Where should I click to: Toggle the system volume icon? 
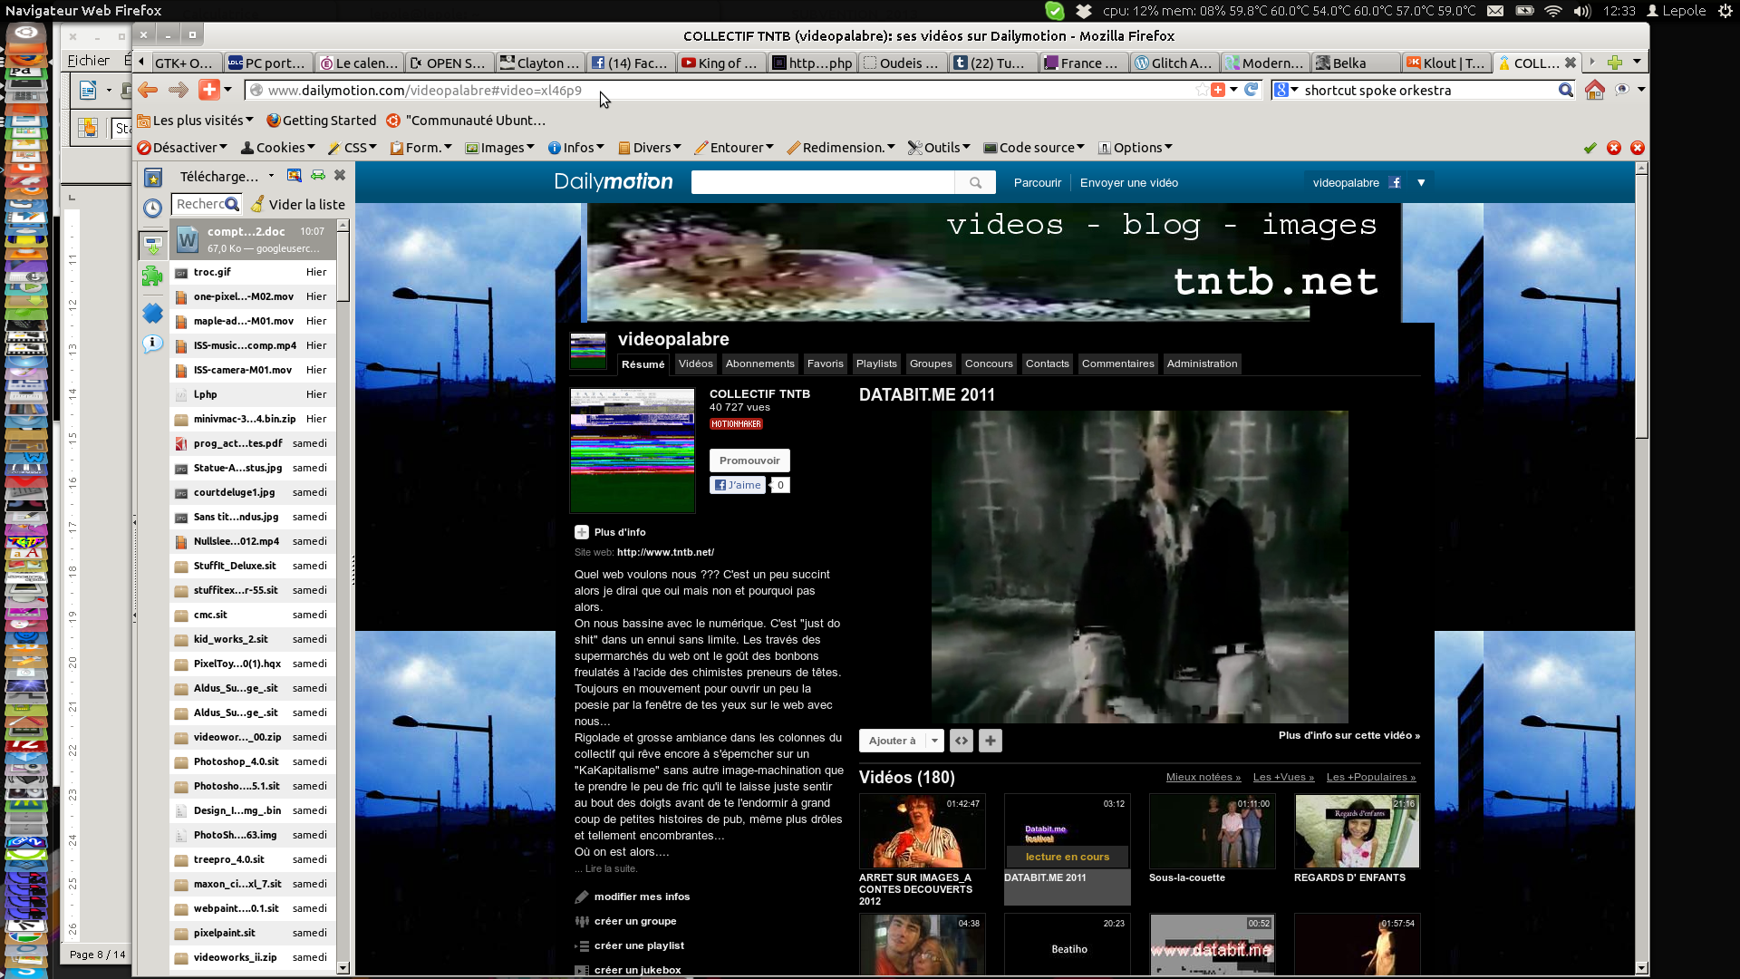[x=1582, y=11]
